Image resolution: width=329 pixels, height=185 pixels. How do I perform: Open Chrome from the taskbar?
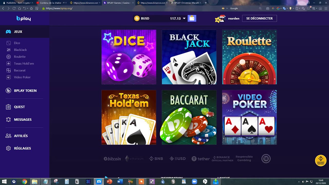coord(24,182)
